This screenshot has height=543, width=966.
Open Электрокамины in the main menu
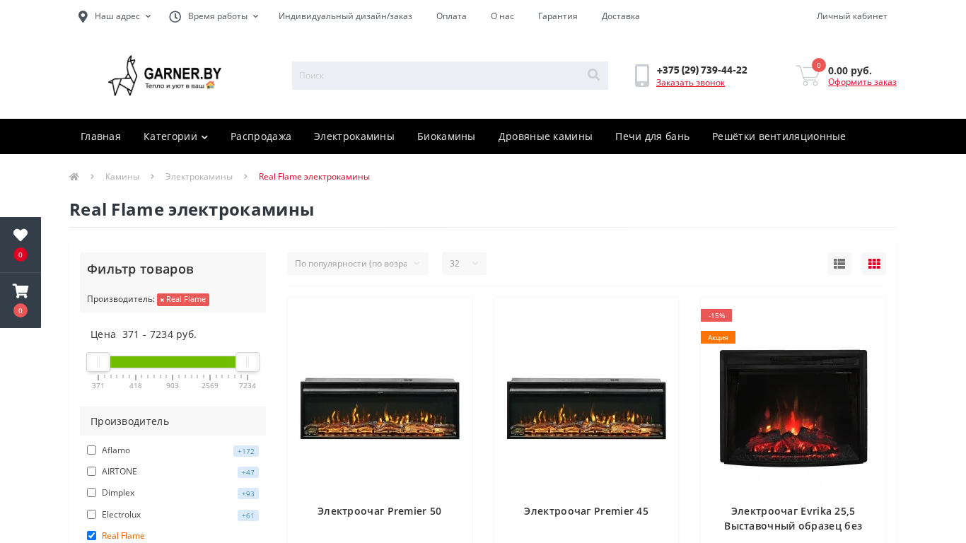coord(354,136)
